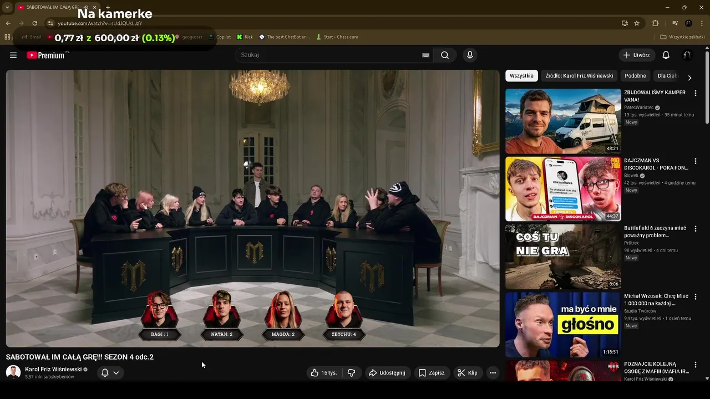Click the youtube.com address bar URL
The image size is (710, 399).
coord(100,23)
